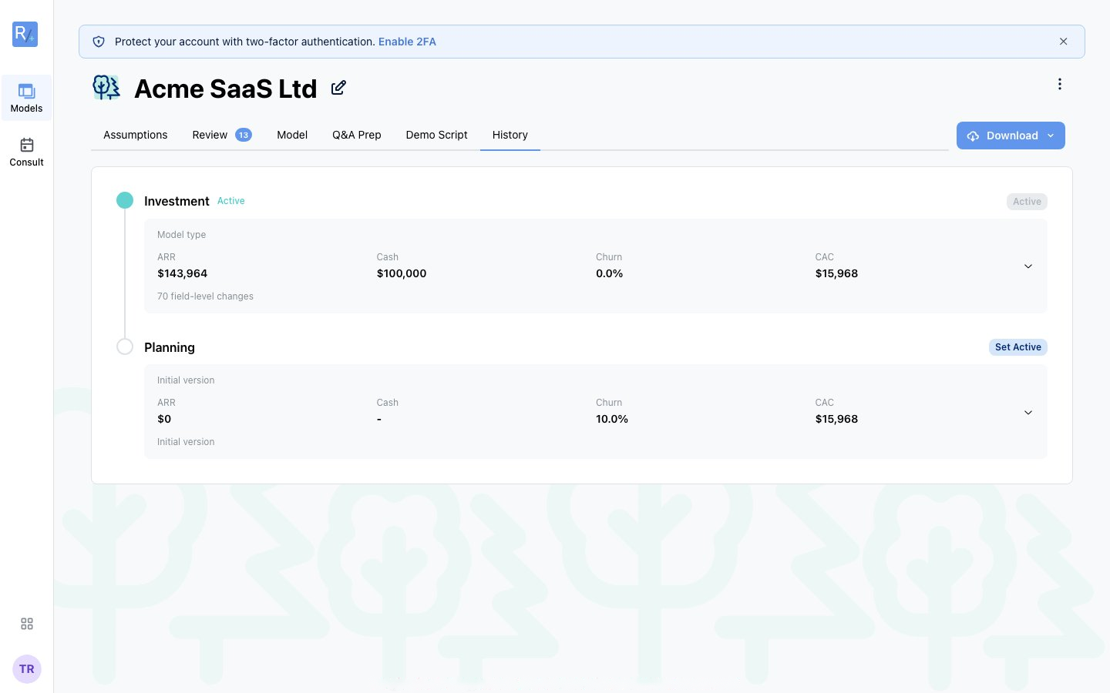This screenshot has height=693, width=1110.
Task: Open the three-dot more options menu
Action: (x=1060, y=84)
